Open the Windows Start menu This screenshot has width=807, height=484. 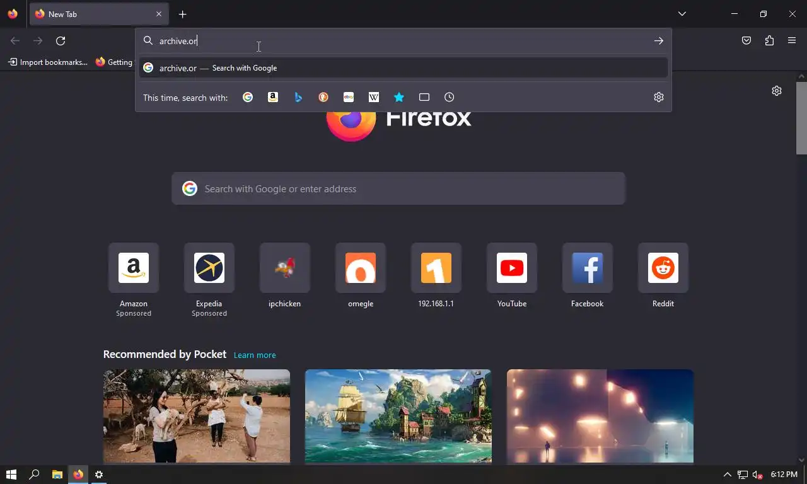11,475
